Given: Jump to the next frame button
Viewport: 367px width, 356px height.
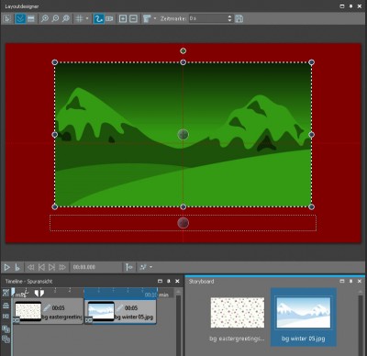Looking at the screenshot, I should [x=51, y=267].
